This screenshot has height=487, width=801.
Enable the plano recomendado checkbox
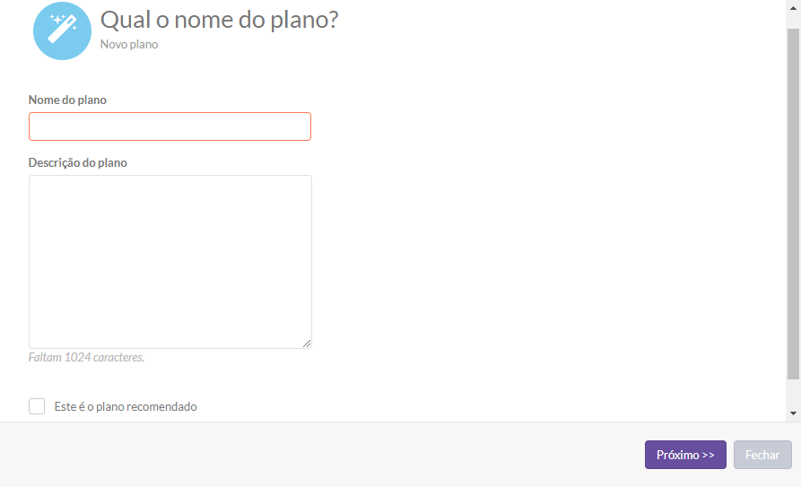pos(37,406)
